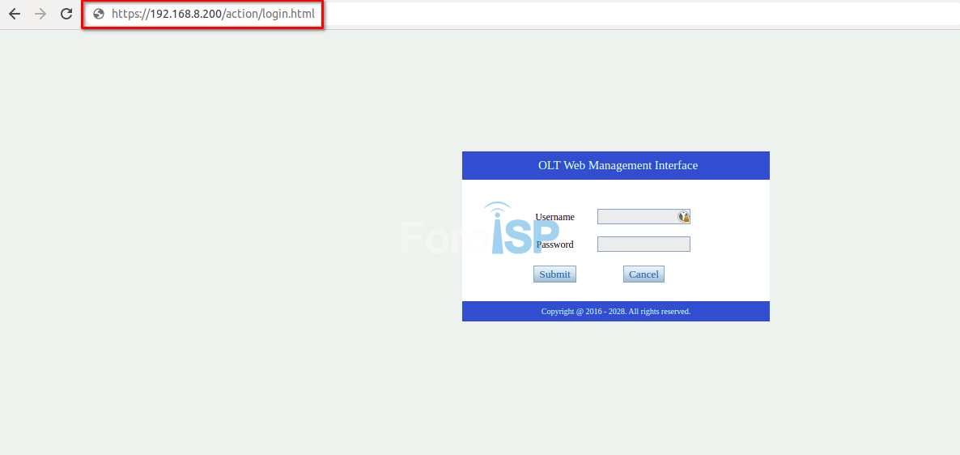The width and height of the screenshot is (960, 455).
Task: Reload the login page
Action: click(67, 14)
